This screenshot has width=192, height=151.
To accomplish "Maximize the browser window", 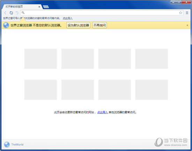I will point(179,2).
